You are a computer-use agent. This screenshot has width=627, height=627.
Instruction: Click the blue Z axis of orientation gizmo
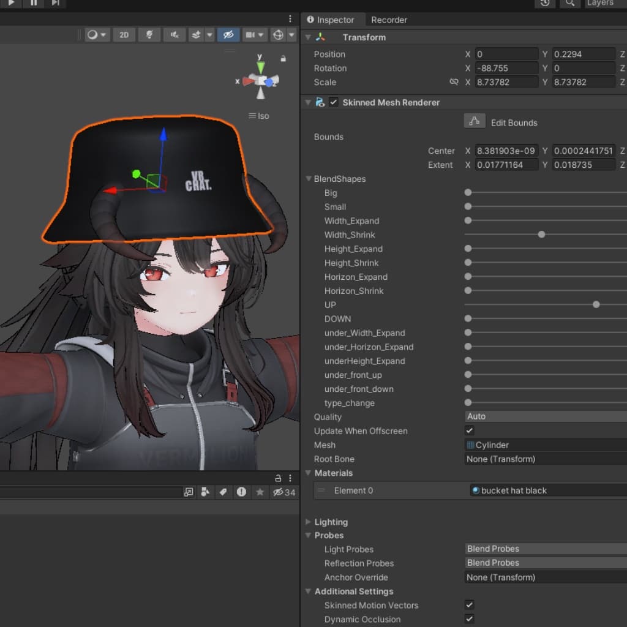[x=271, y=82]
